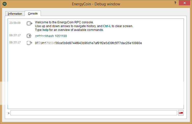This screenshot has width=192, height=124.
Task: Click the window title EnergyCoin - Debug window
Action: [96, 4]
